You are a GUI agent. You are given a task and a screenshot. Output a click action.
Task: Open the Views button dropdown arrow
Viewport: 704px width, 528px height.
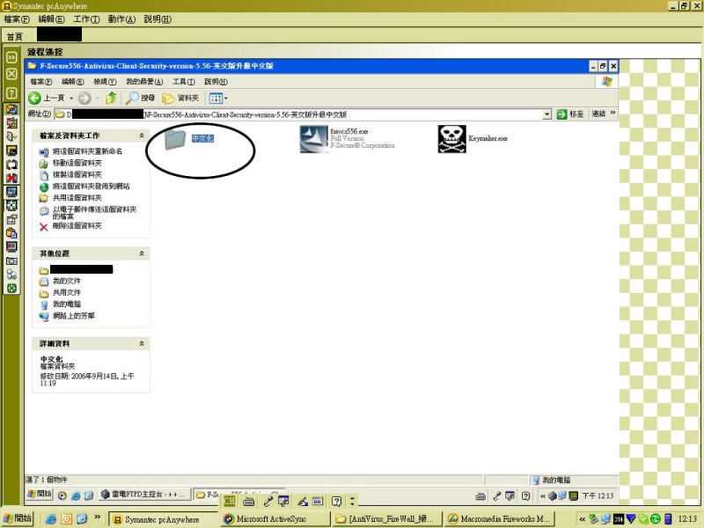click(x=226, y=98)
